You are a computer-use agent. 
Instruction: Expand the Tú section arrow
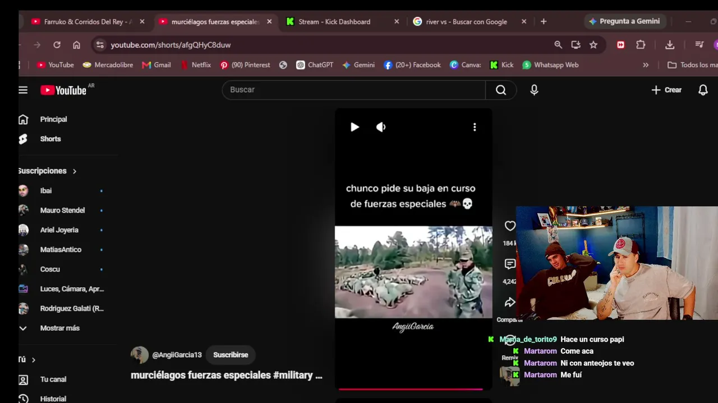pyautogui.click(x=33, y=360)
